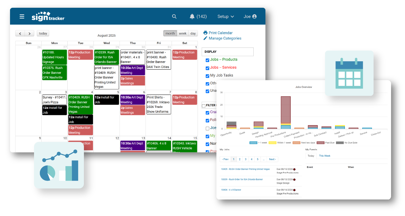
Task: Open 10:30a Art Dept Meeting on Thursday 30
Action: click(x=133, y=70)
